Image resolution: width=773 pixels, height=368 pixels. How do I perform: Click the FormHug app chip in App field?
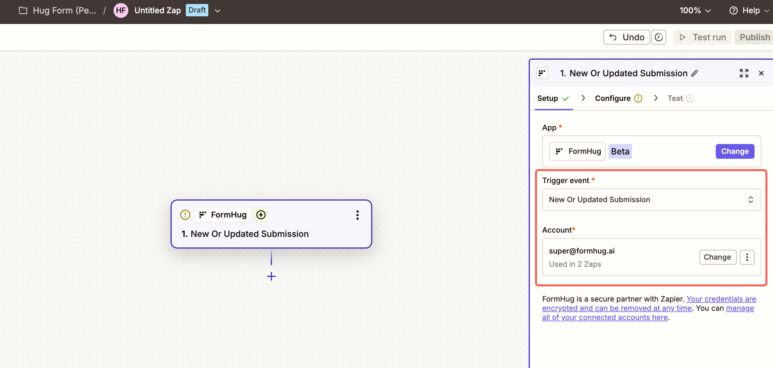(577, 151)
